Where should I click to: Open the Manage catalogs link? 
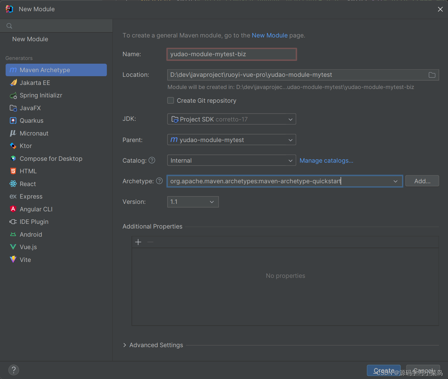point(326,160)
